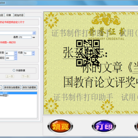Screen dimensions: 138x138
Task: Click the 行距 input field
Action: pos(28,53)
